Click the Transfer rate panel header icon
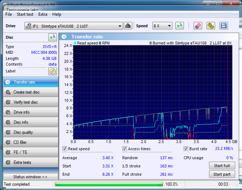 pos(64,37)
